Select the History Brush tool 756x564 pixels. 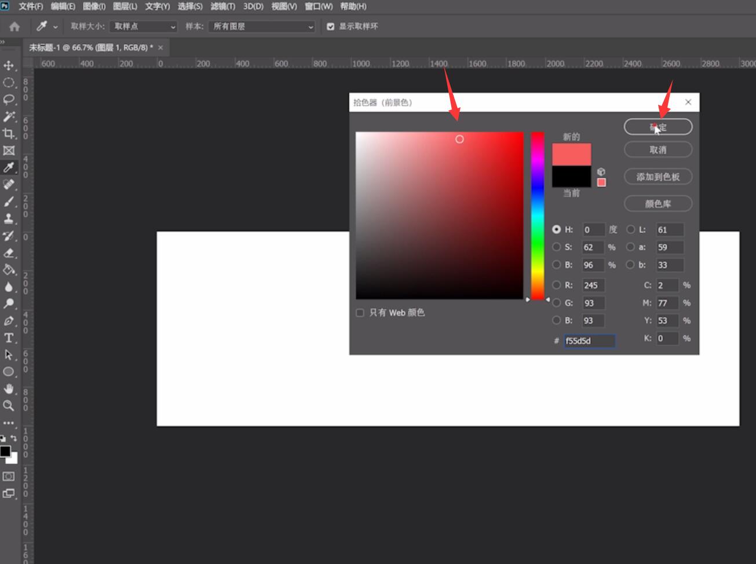[x=9, y=236]
